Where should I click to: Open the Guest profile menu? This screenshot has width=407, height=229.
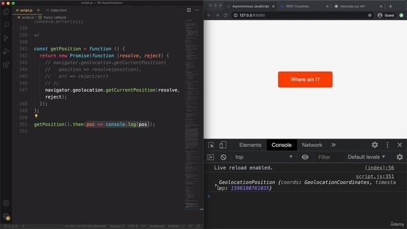pyautogui.click(x=386, y=15)
